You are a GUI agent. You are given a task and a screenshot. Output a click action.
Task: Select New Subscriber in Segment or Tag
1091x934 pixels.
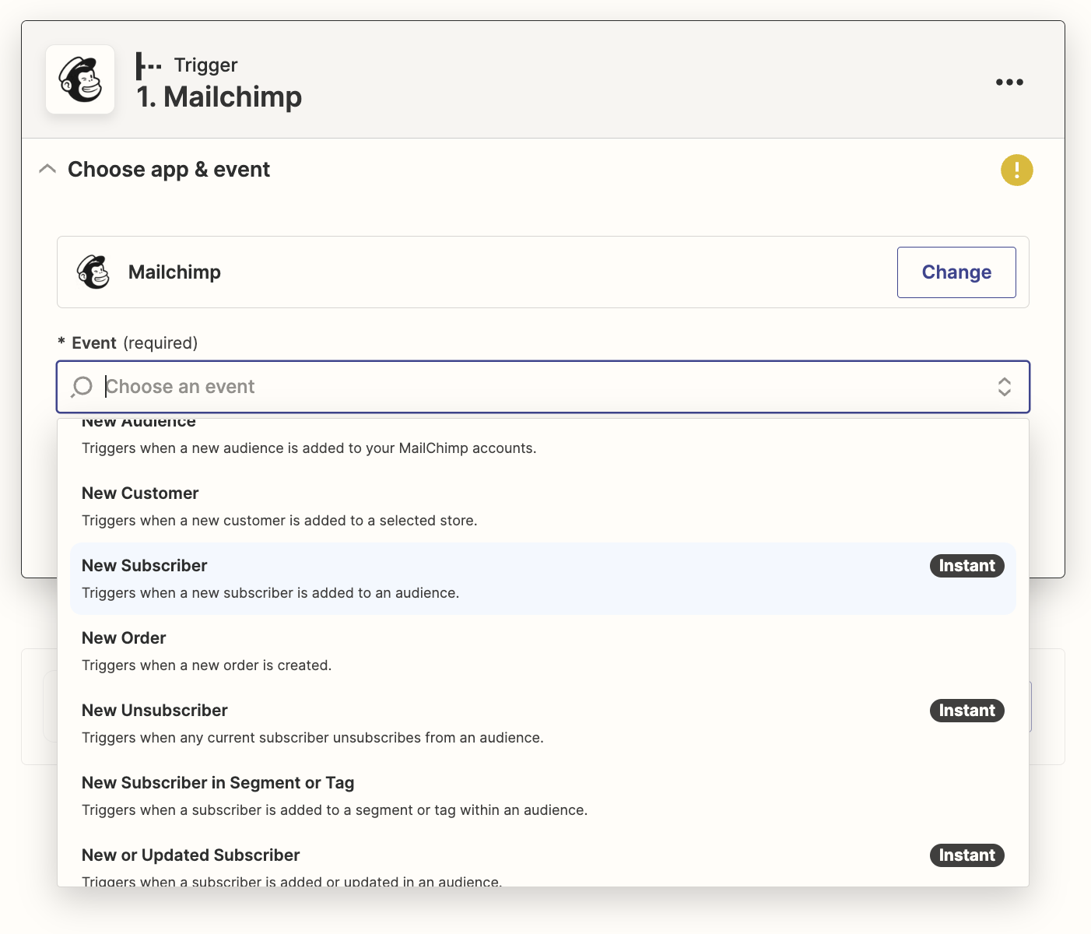[x=543, y=795]
